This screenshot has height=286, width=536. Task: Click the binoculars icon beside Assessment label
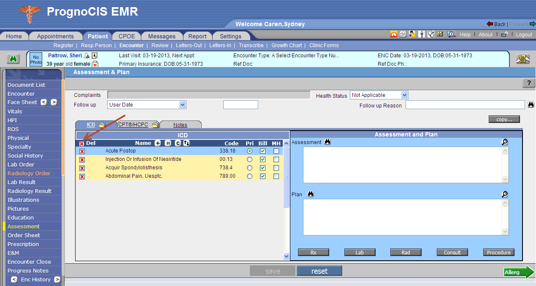click(x=327, y=142)
